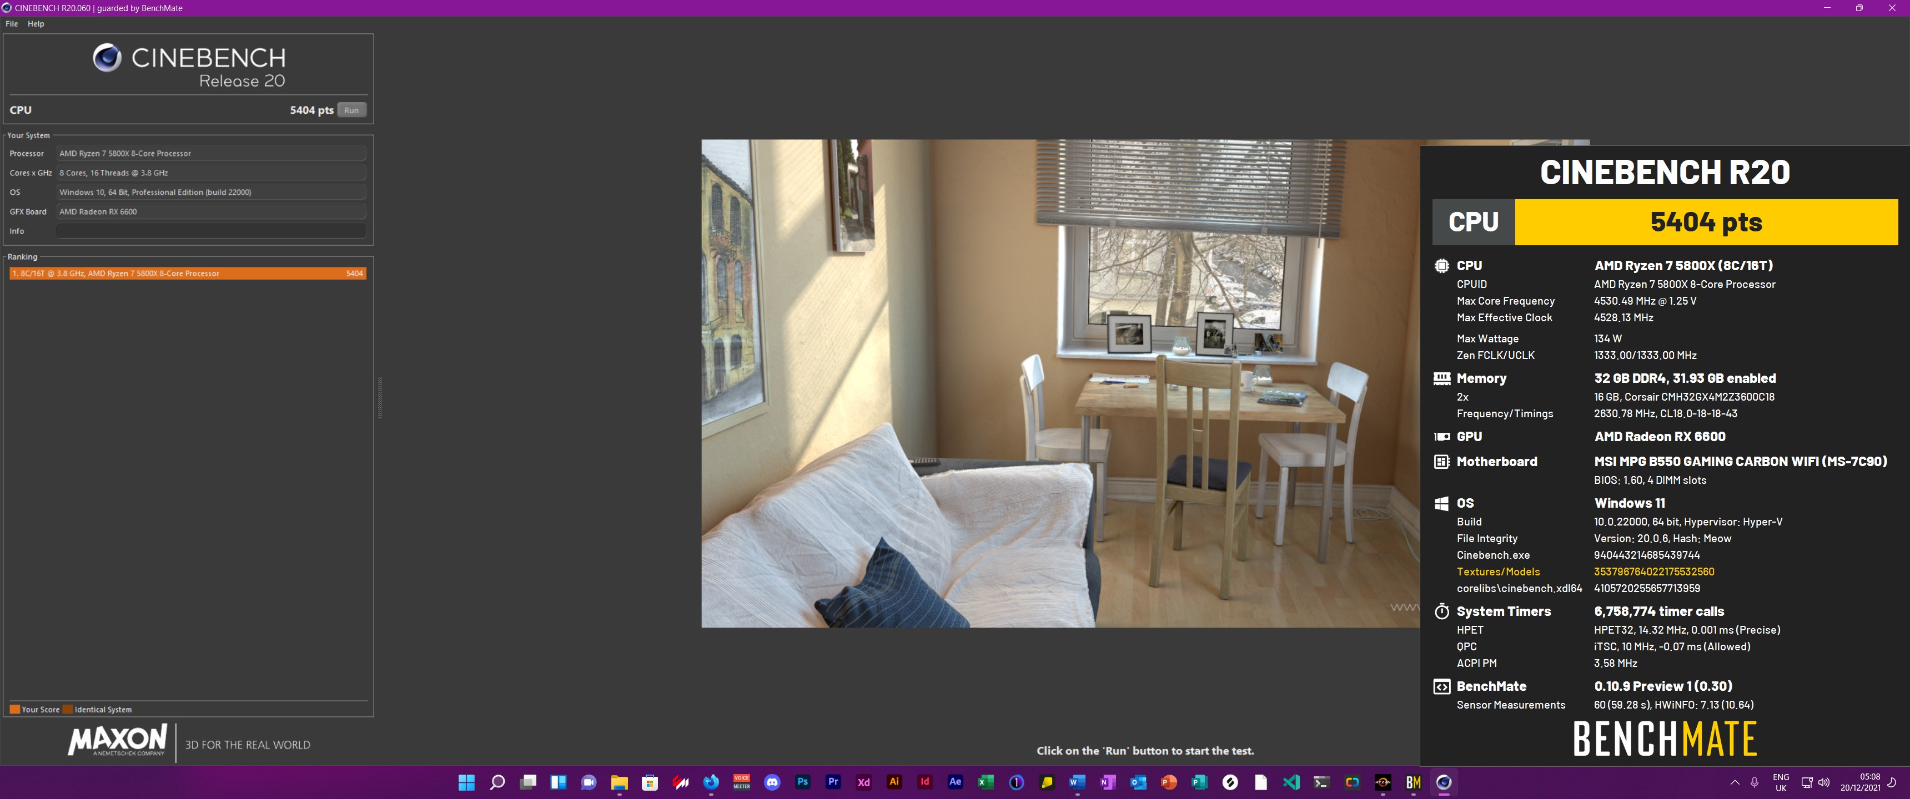Open Ryzen Master from the taskbar
This screenshot has height=799, width=1910.
click(1383, 782)
